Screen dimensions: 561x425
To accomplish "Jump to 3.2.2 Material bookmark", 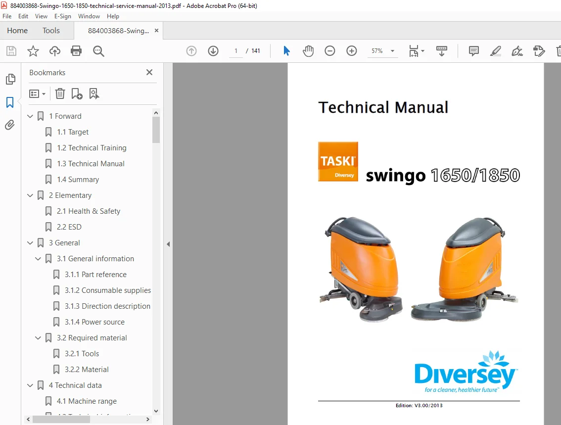I will click(87, 369).
